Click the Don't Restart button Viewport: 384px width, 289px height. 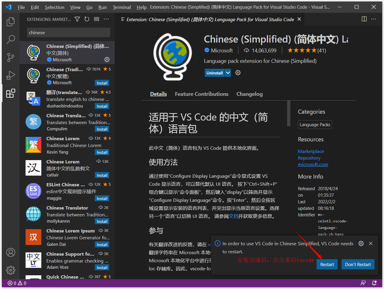[358, 264]
